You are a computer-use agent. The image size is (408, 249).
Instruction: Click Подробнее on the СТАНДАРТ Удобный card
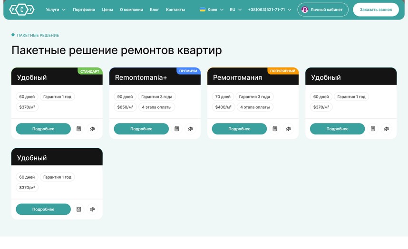click(x=43, y=129)
